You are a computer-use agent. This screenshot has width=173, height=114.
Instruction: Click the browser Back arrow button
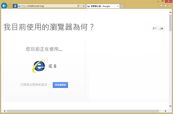tap(4, 6)
